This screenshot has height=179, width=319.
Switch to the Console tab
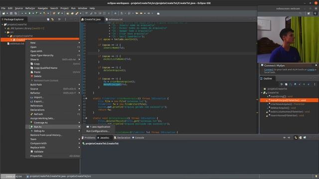coord(138,138)
